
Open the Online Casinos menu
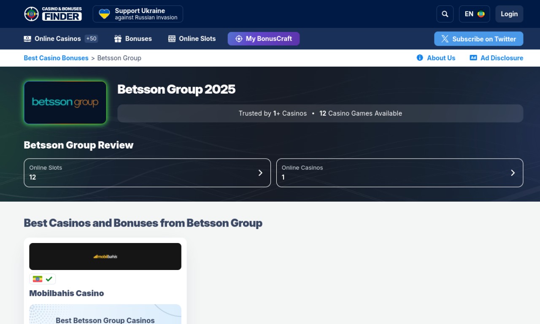point(57,39)
